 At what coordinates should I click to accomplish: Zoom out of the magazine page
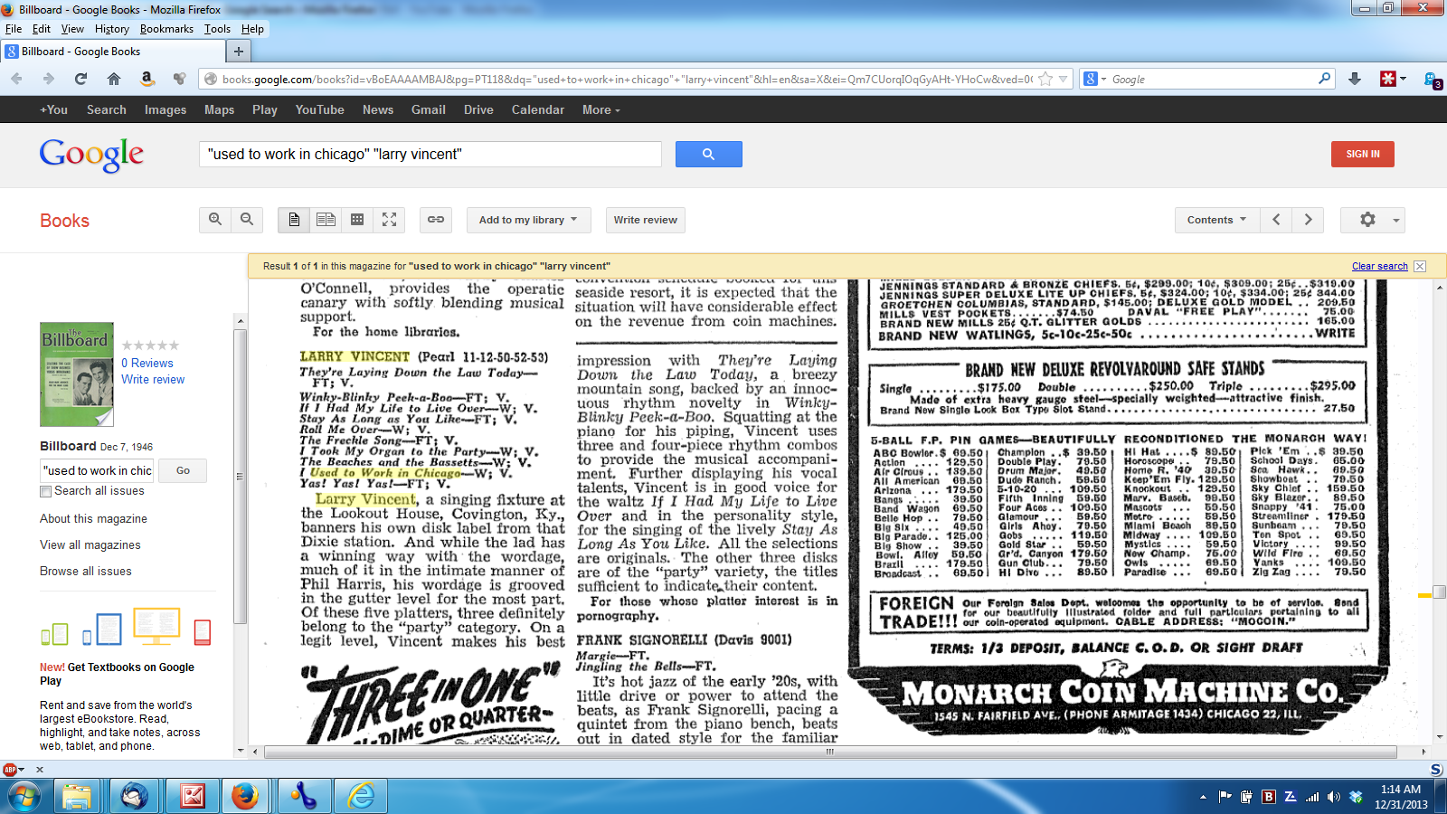pos(247,220)
